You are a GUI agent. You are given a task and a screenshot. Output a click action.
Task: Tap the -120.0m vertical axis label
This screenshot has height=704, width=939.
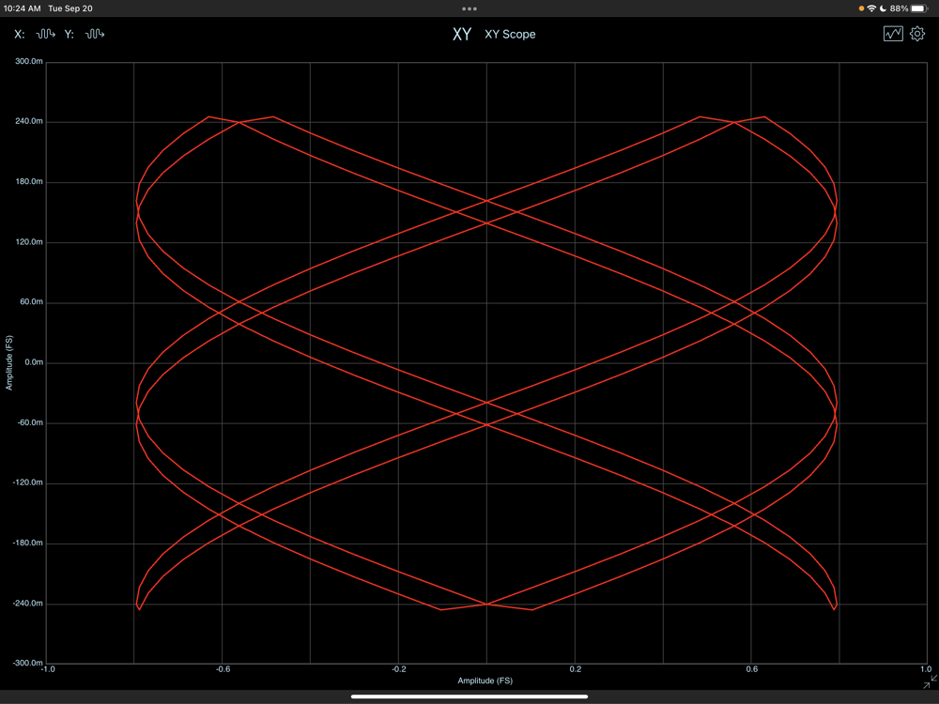(x=28, y=482)
